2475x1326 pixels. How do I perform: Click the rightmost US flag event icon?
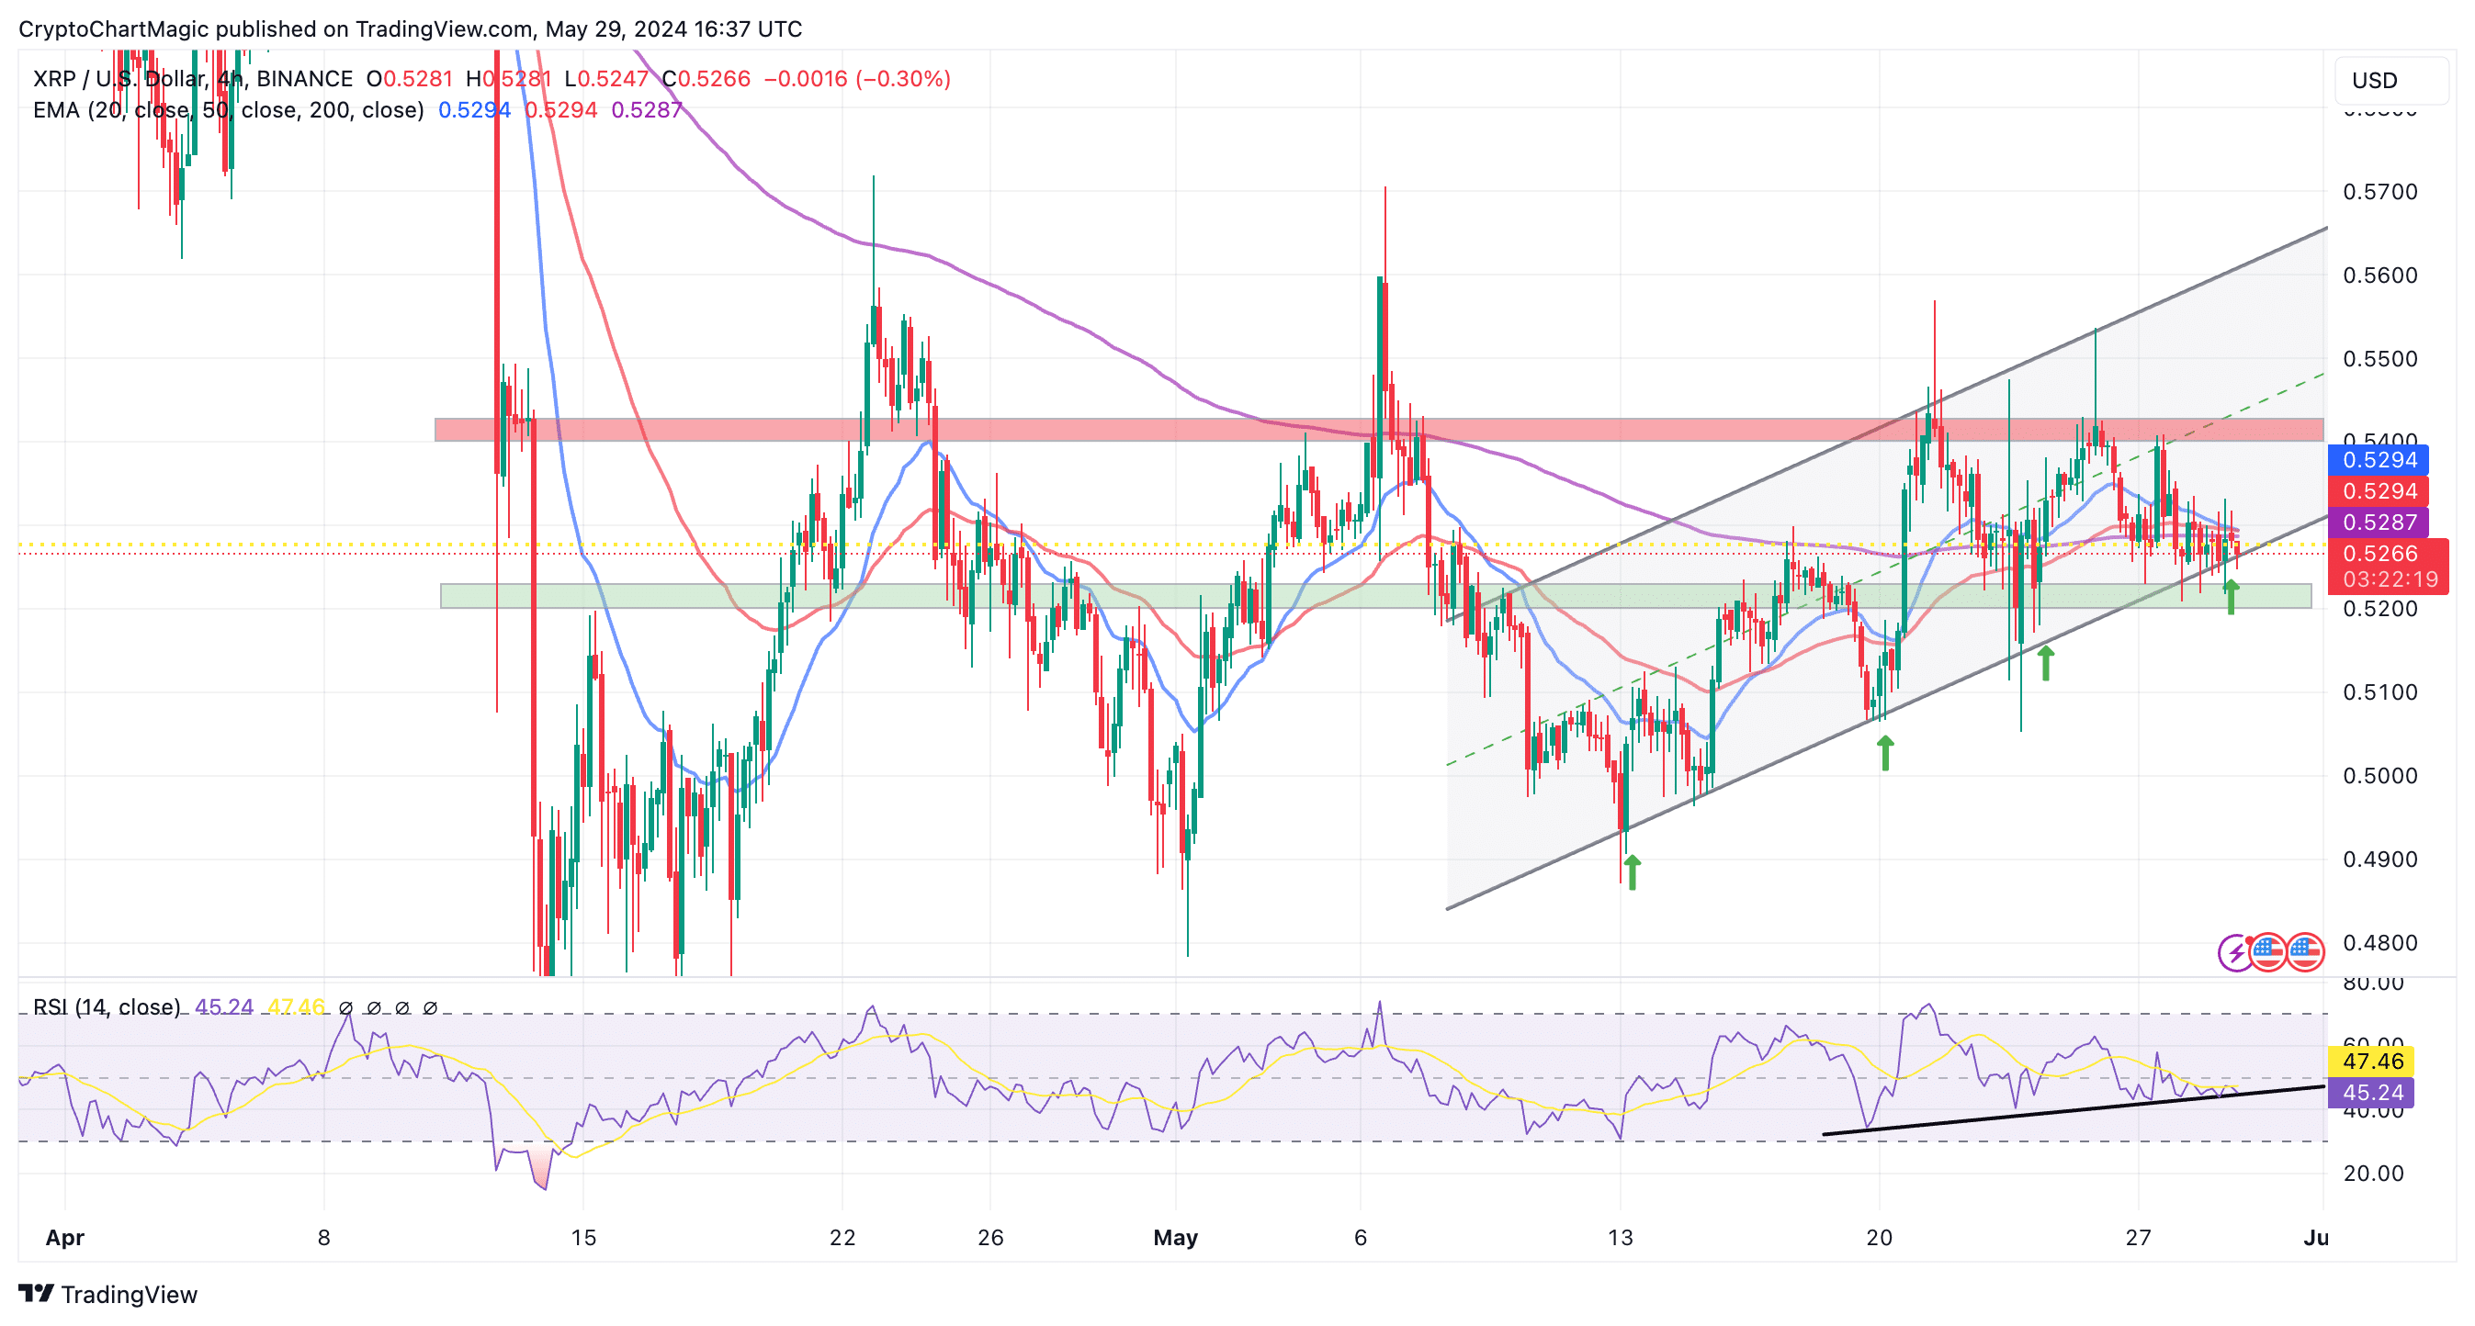pyautogui.click(x=2305, y=952)
